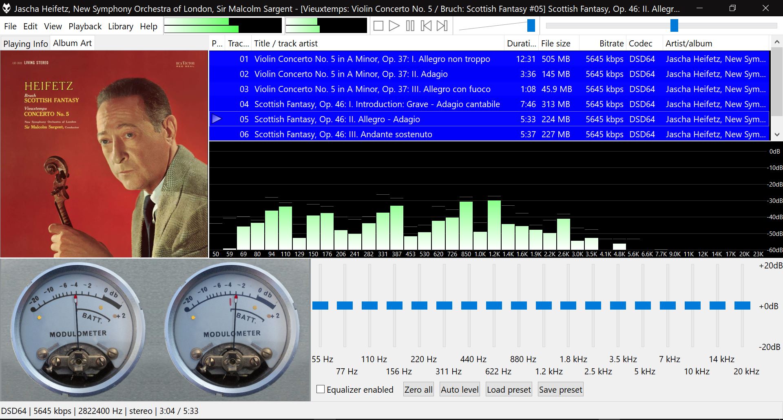Select track 01 Allegro non troppo
Viewport: 783px width, 420px height.
point(489,59)
